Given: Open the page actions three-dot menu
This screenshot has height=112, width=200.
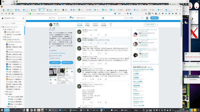Looking at the screenshot, I should [x=125, y=14].
